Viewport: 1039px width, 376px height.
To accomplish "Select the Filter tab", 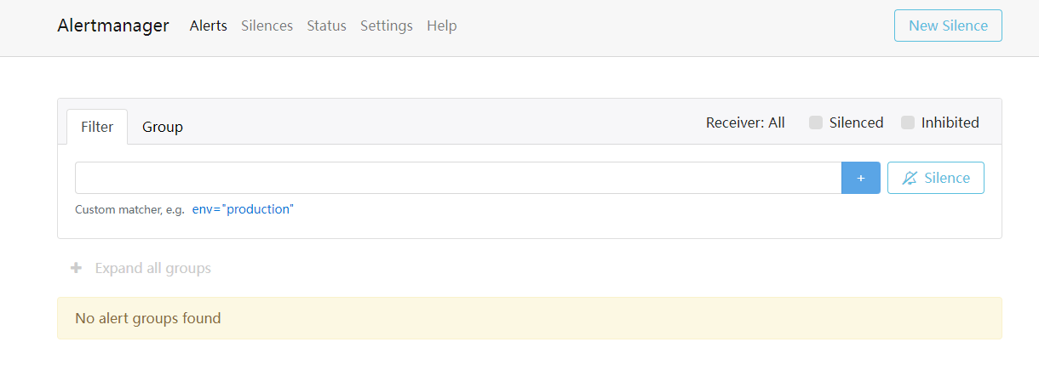I will click(97, 127).
